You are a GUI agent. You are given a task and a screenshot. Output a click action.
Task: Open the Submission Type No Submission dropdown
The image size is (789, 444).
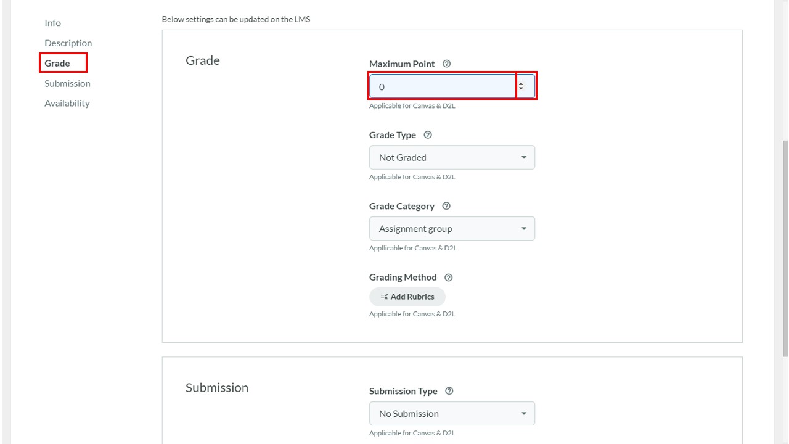[452, 413]
